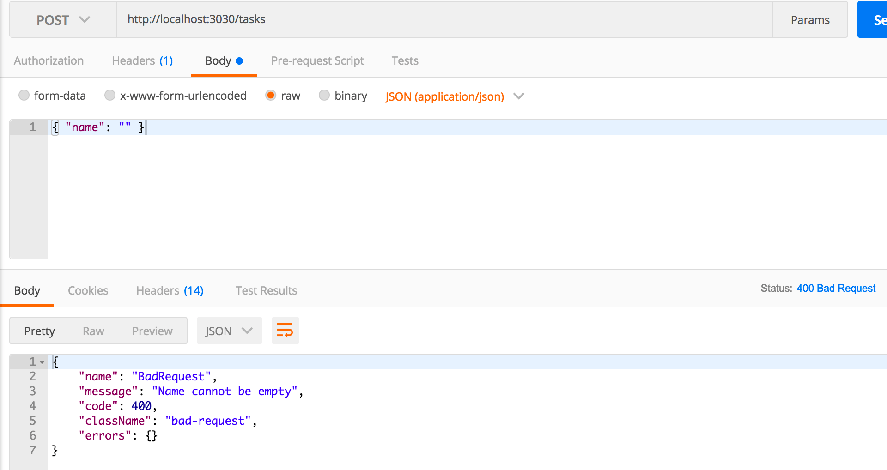887x470 pixels.
Task: Switch response view to Raw
Action: pos(93,331)
